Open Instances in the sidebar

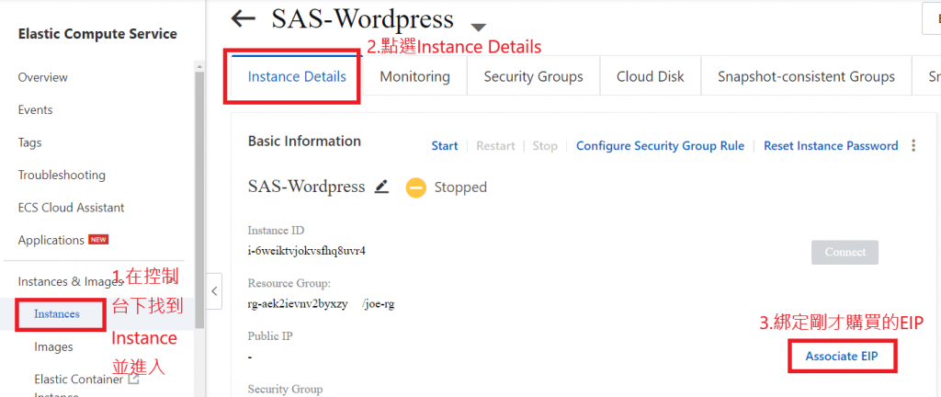coord(57,314)
